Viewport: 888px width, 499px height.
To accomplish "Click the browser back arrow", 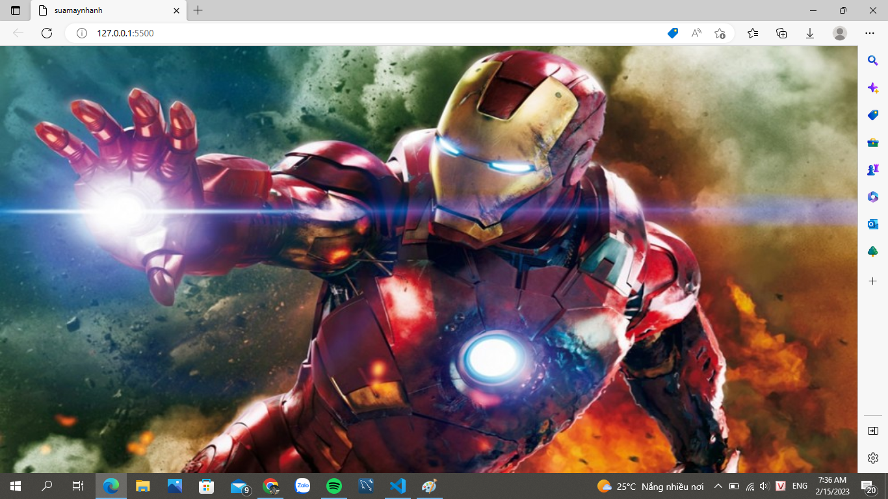I will click(x=18, y=33).
